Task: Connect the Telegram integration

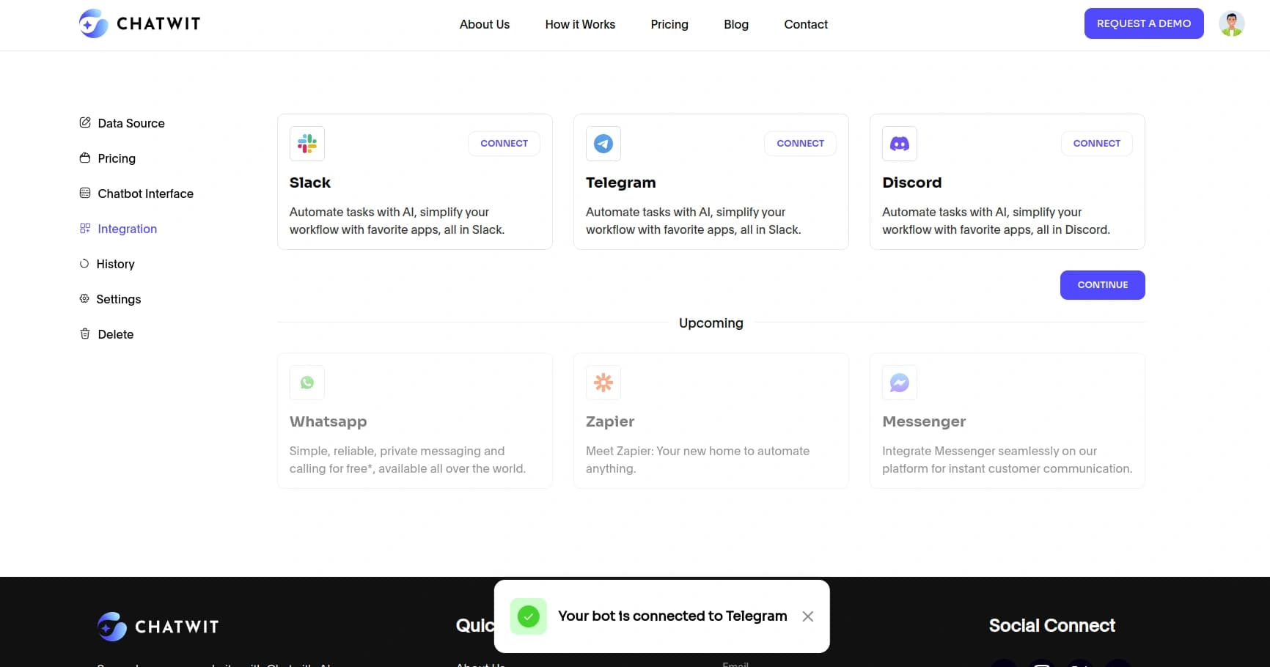Action: click(800, 144)
